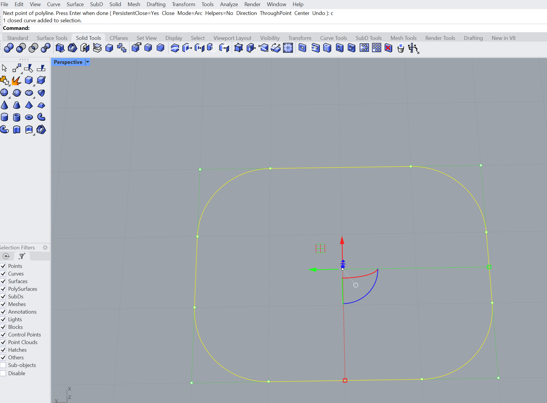
Task: Select the Pyramid solid tool
Action: pos(29,105)
